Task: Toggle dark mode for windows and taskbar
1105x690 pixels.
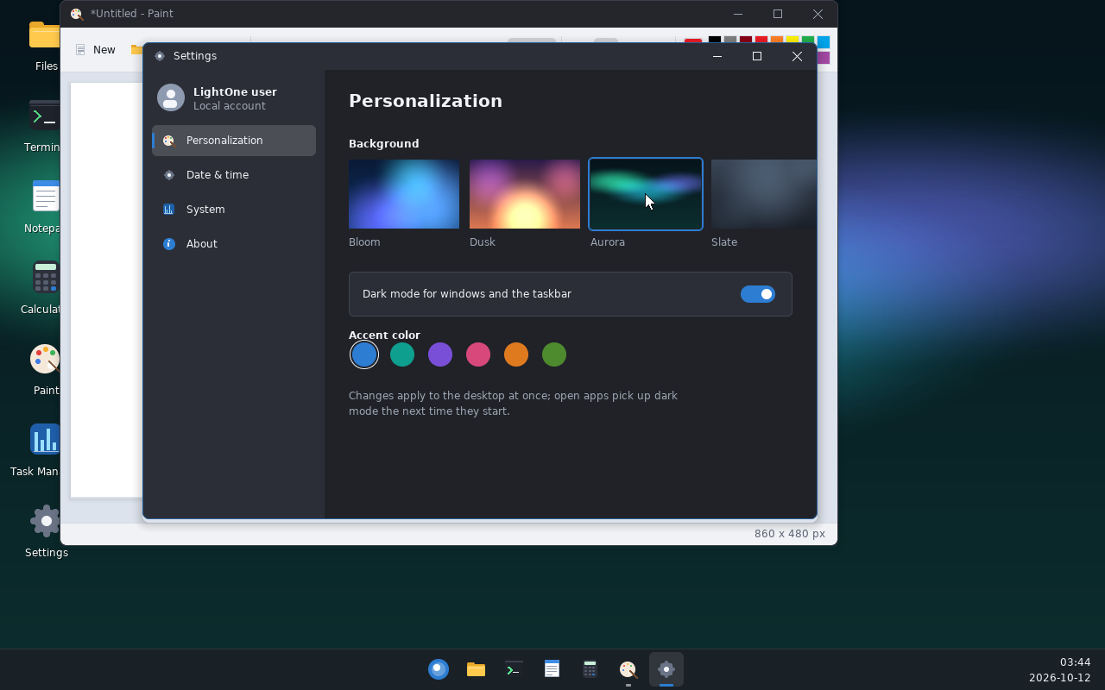Action: 758,294
